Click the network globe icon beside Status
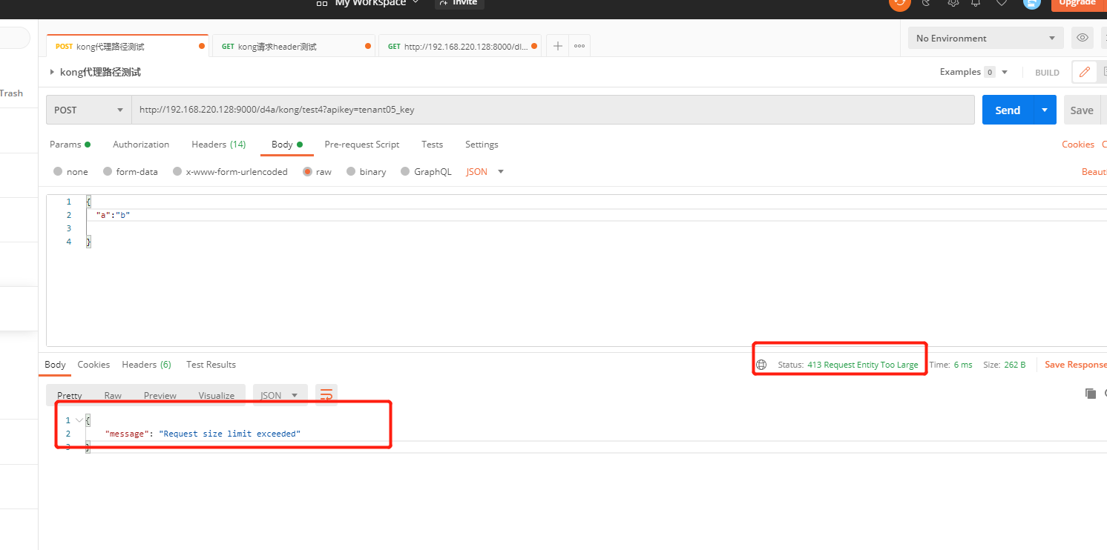 [x=761, y=365]
